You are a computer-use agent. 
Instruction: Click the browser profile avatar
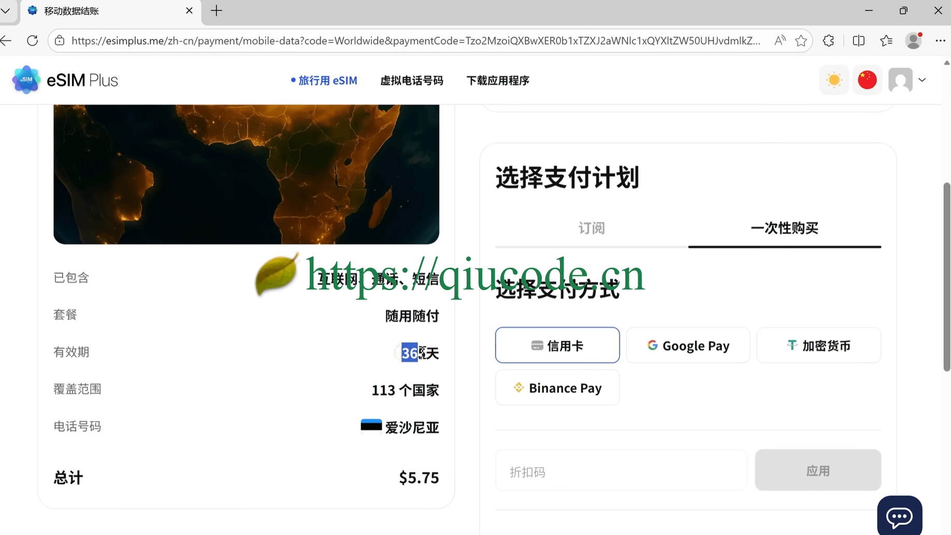pos(913,40)
